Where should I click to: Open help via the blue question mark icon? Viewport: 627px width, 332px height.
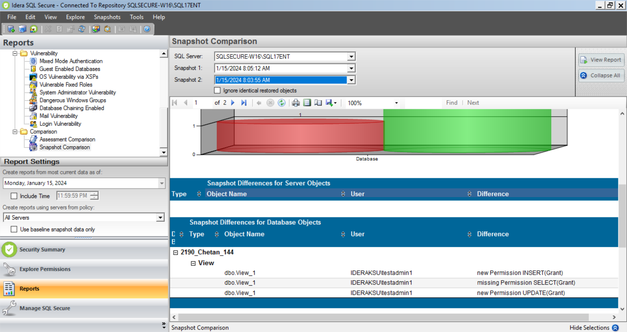pos(147,29)
